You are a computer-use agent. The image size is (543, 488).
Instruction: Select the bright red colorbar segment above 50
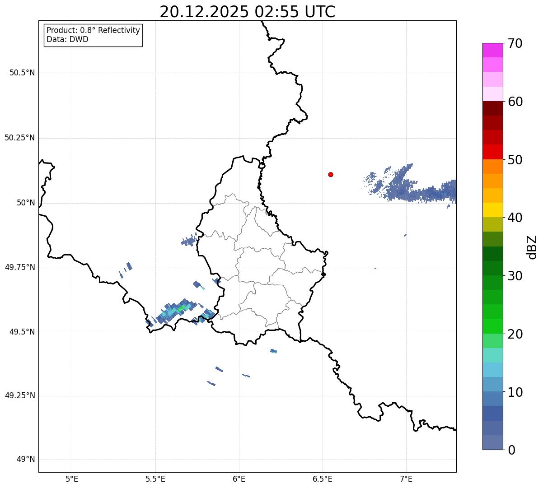click(492, 152)
